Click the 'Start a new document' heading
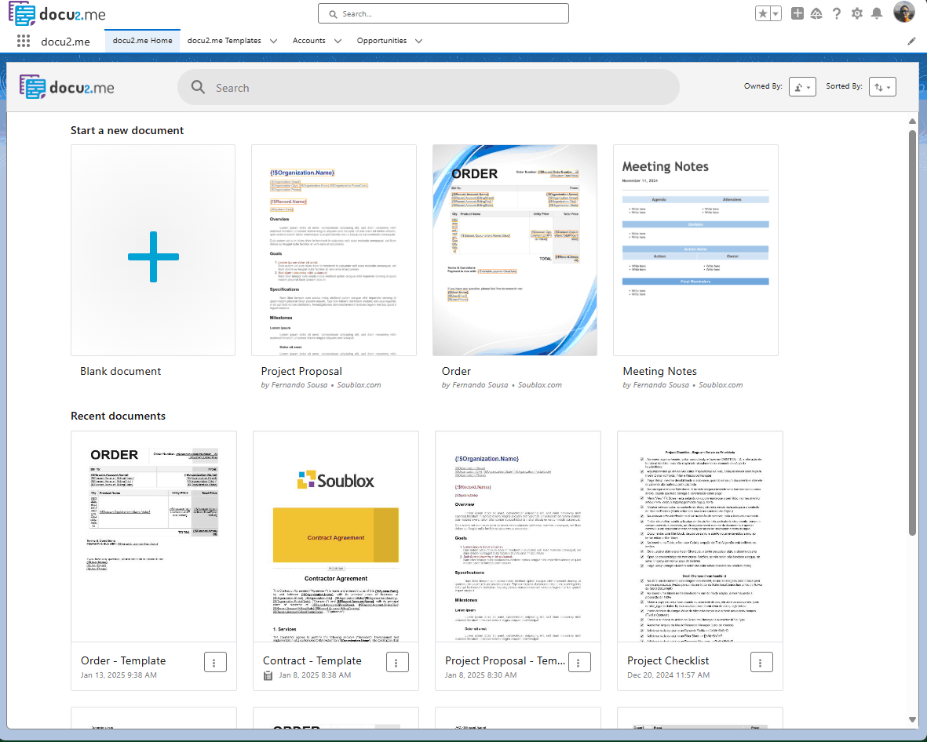Image resolution: width=927 pixels, height=742 pixels. pyautogui.click(x=127, y=130)
